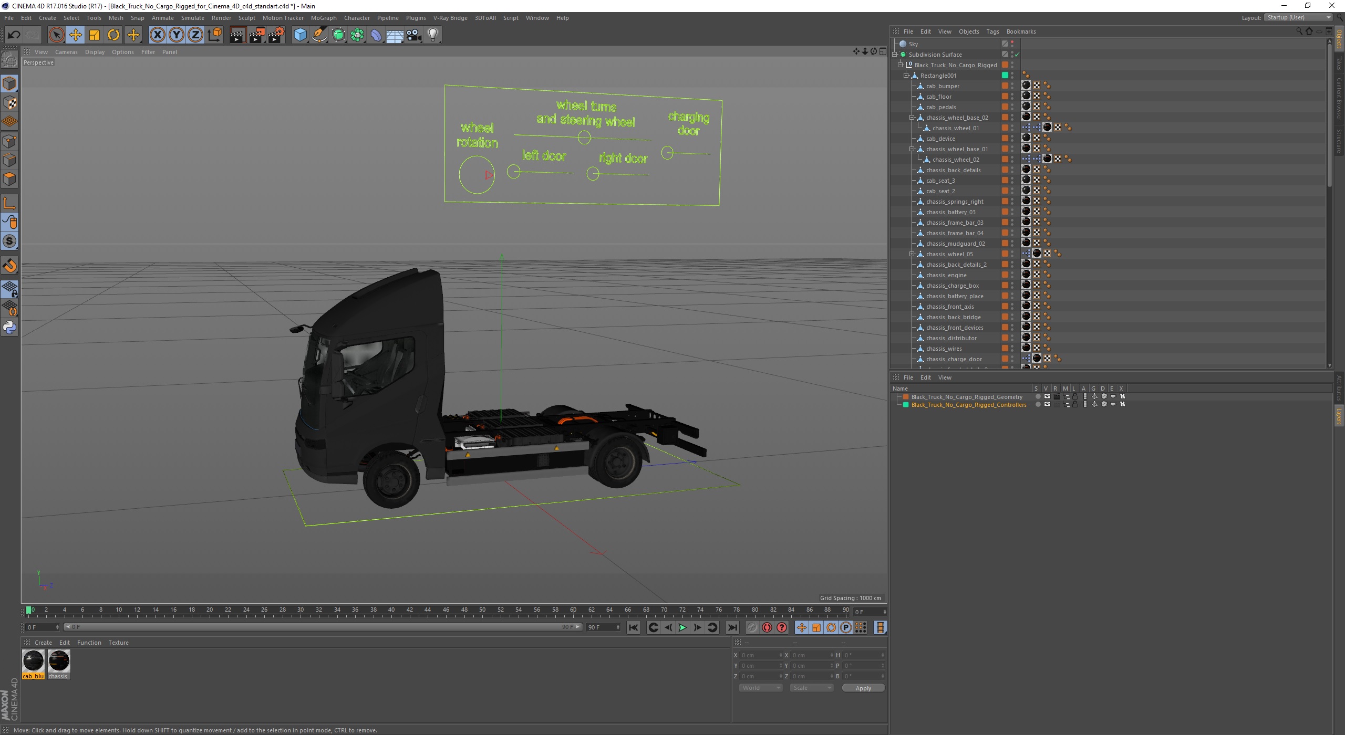Click frame 30 on timeline ruler
The height and width of the screenshot is (735, 1345).
[x=301, y=611]
